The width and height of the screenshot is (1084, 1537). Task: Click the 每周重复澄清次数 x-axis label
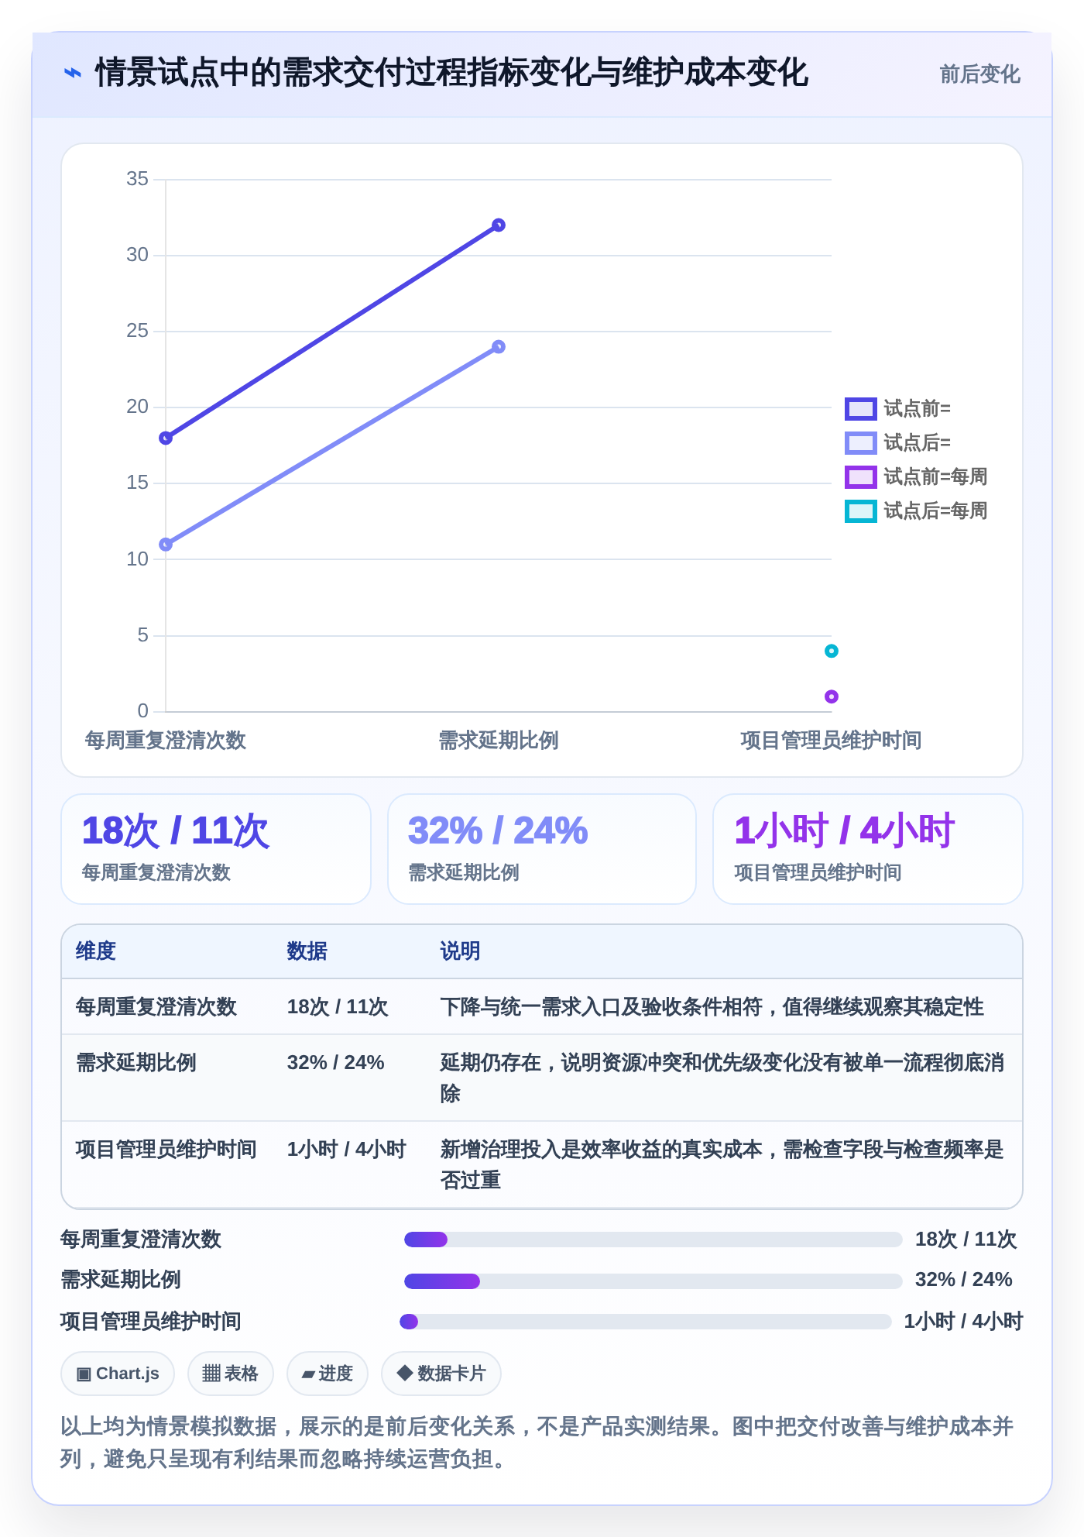[x=166, y=741]
